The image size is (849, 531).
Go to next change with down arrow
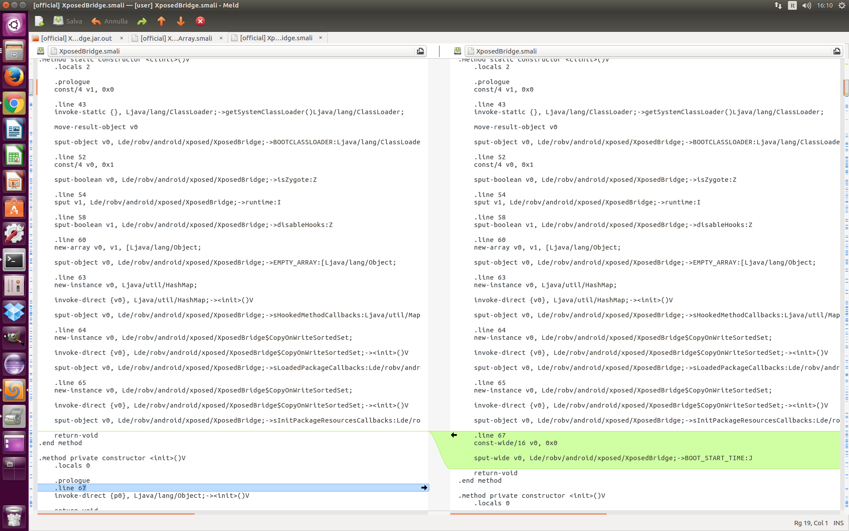pyautogui.click(x=181, y=21)
